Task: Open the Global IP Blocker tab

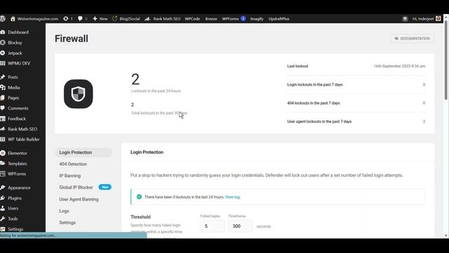Action: (x=76, y=188)
